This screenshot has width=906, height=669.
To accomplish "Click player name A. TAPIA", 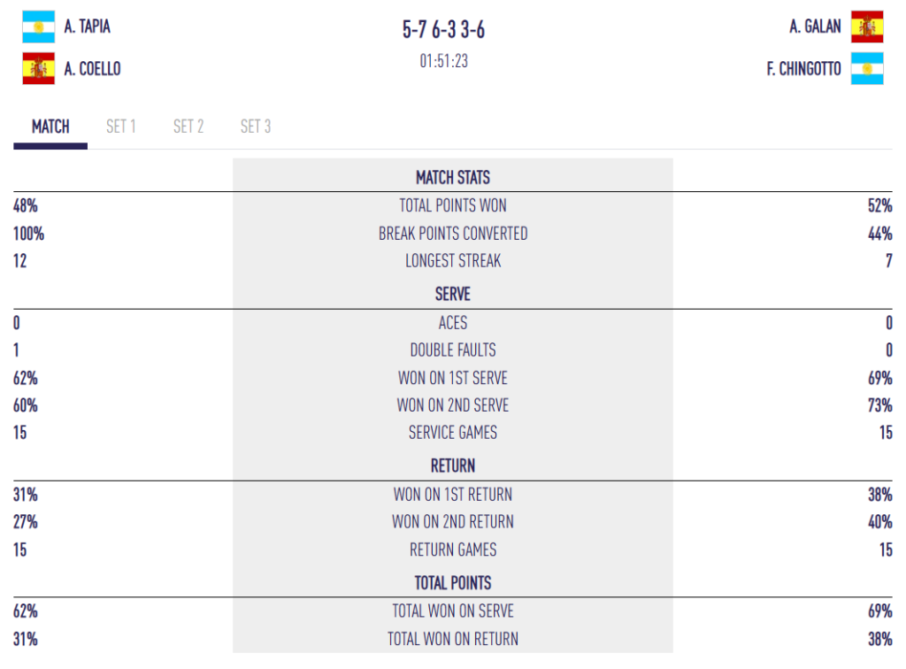I will pyautogui.click(x=88, y=27).
